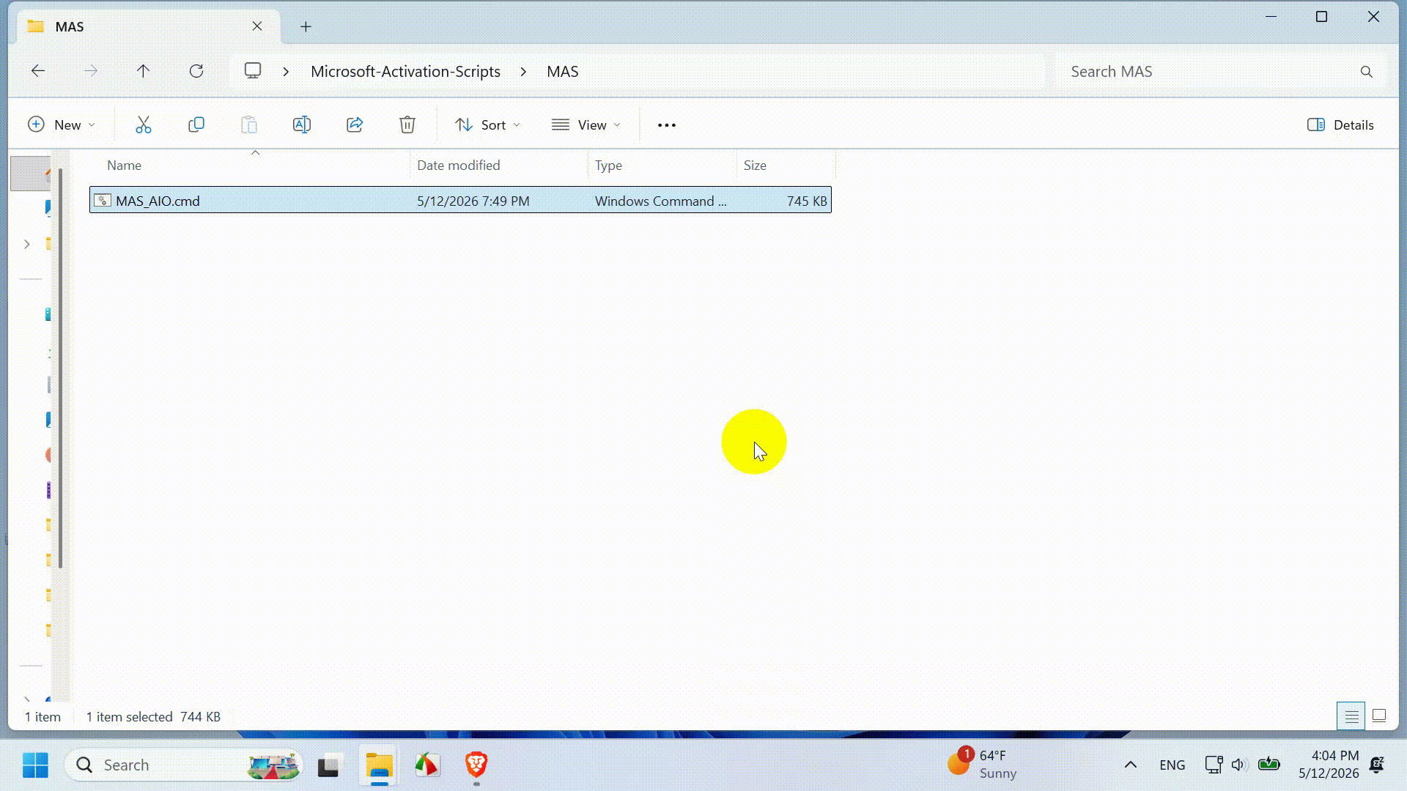Refresh the MAS folder view
The image size is (1407, 791).
pyautogui.click(x=196, y=71)
